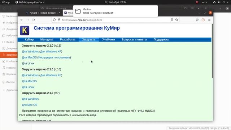Open Pocket save icon
Screen dimensions: 231x130
(197, 20)
